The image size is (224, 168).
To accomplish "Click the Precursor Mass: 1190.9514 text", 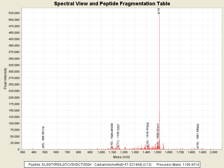I will (x=177, y=164).
